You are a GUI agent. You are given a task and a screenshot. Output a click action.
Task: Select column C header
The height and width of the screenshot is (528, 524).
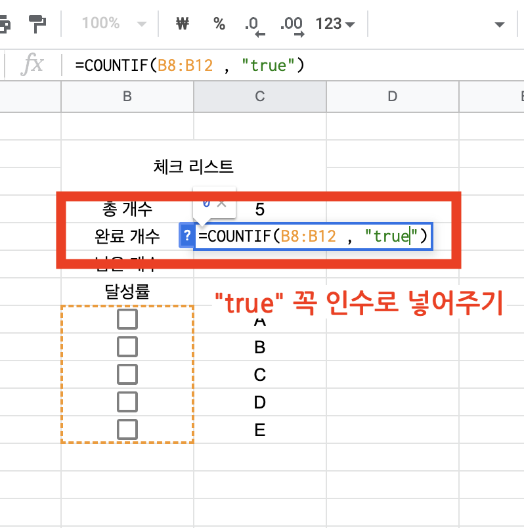click(x=259, y=97)
